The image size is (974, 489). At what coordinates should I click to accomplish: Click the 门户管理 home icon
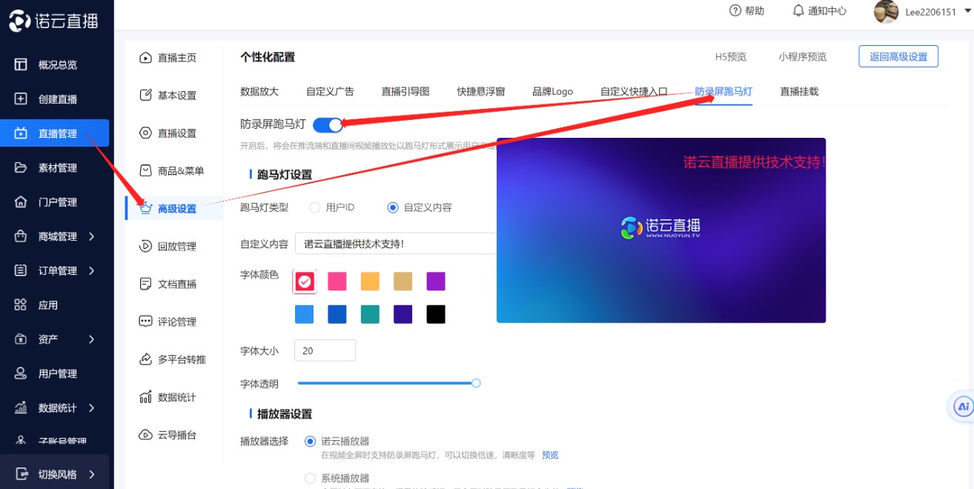[x=21, y=202]
